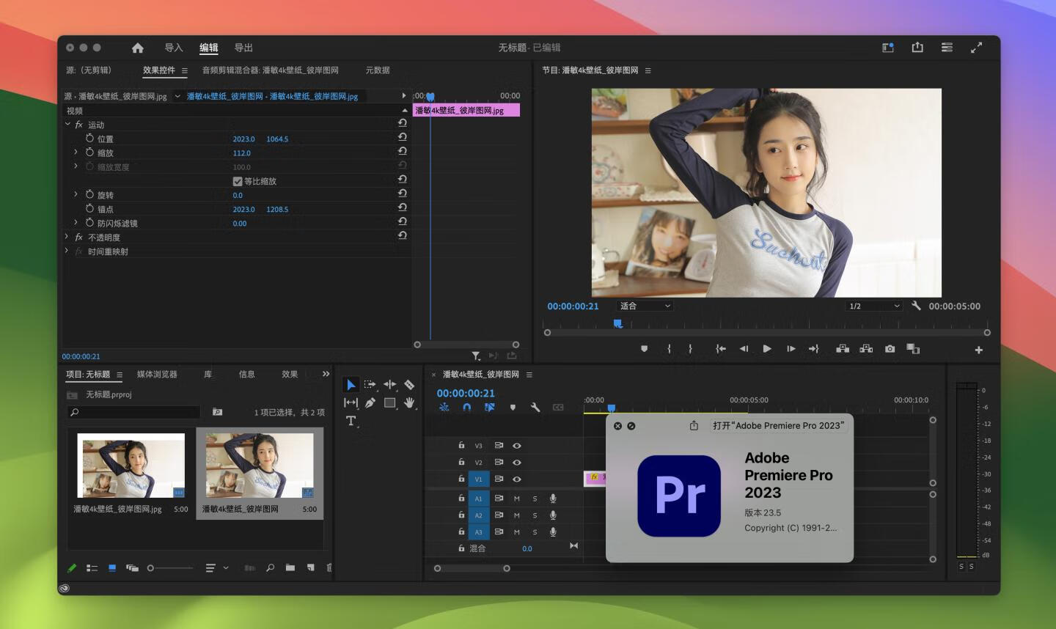Image resolution: width=1056 pixels, height=629 pixels.
Task: Open the 适合 zoom level dropdown
Action: click(x=645, y=306)
